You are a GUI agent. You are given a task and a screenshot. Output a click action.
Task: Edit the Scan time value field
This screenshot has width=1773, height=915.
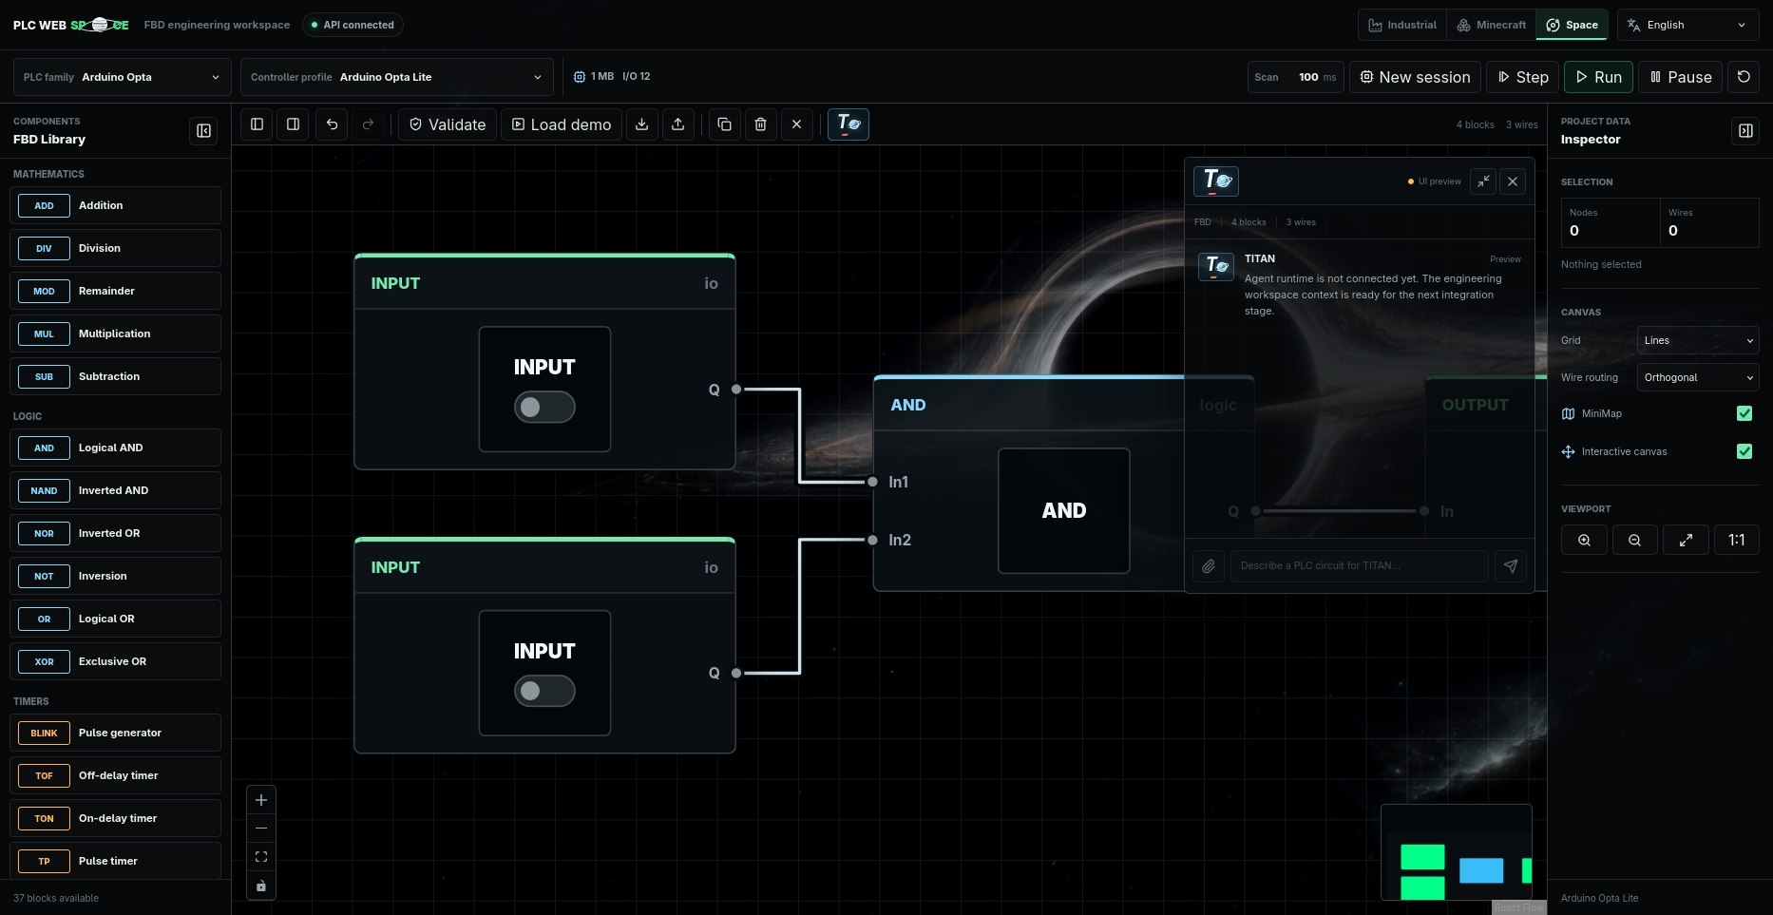click(x=1309, y=77)
